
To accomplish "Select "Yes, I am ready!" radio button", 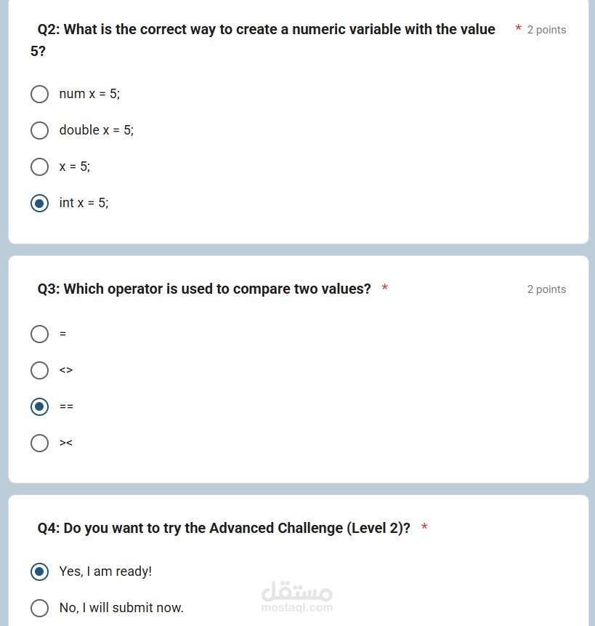I will pos(40,571).
